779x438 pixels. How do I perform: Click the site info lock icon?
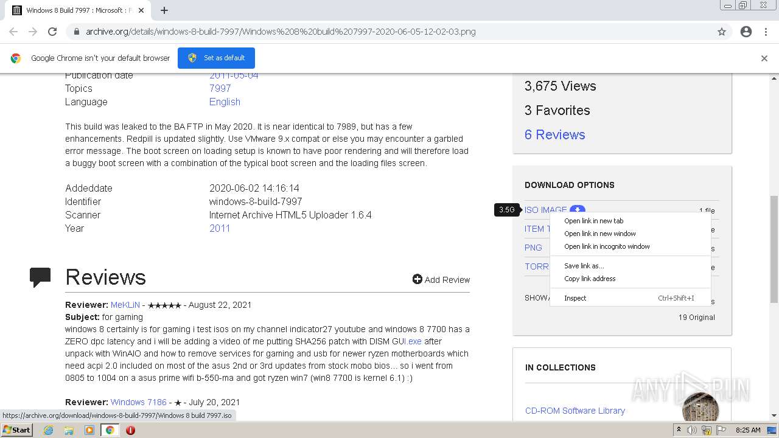click(77, 32)
